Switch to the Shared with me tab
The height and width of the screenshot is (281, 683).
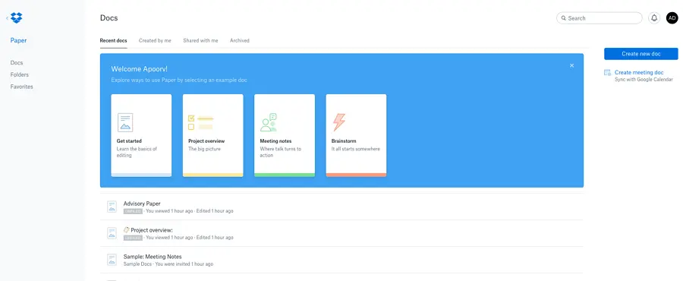pos(200,40)
